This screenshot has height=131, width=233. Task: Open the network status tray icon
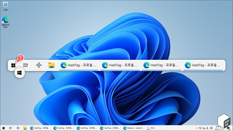(200, 128)
